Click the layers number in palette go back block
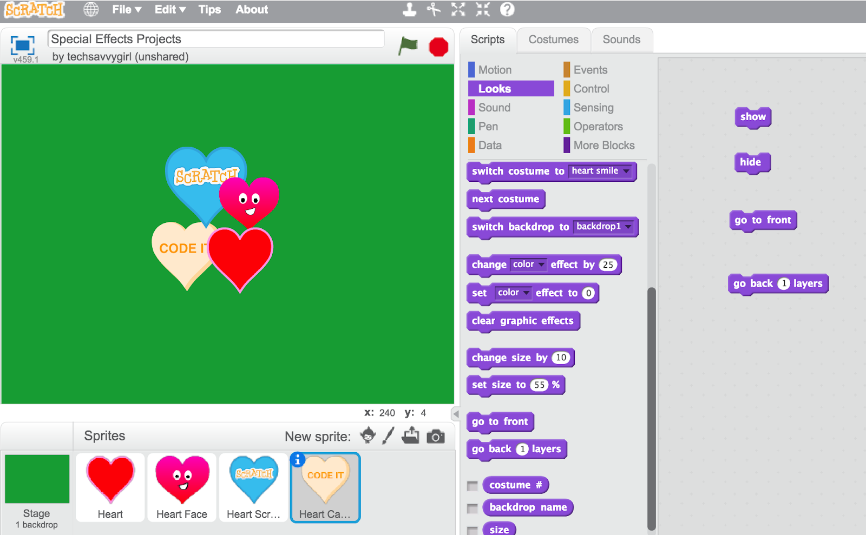This screenshot has width=866, height=535. click(522, 449)
